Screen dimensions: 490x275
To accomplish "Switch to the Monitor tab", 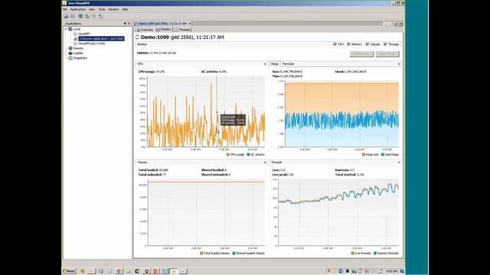I will pyautogui.click(x=163, y=29).
